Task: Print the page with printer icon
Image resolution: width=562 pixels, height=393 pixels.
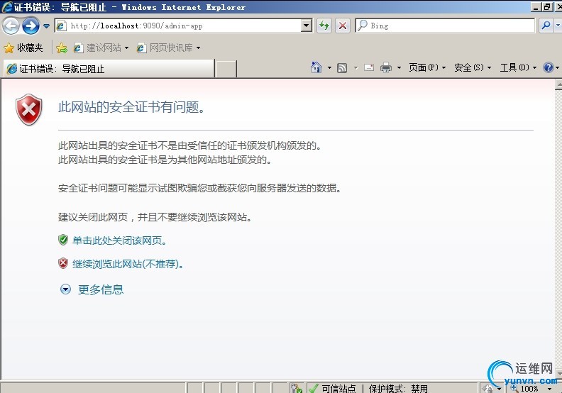Action: [386, 67]
